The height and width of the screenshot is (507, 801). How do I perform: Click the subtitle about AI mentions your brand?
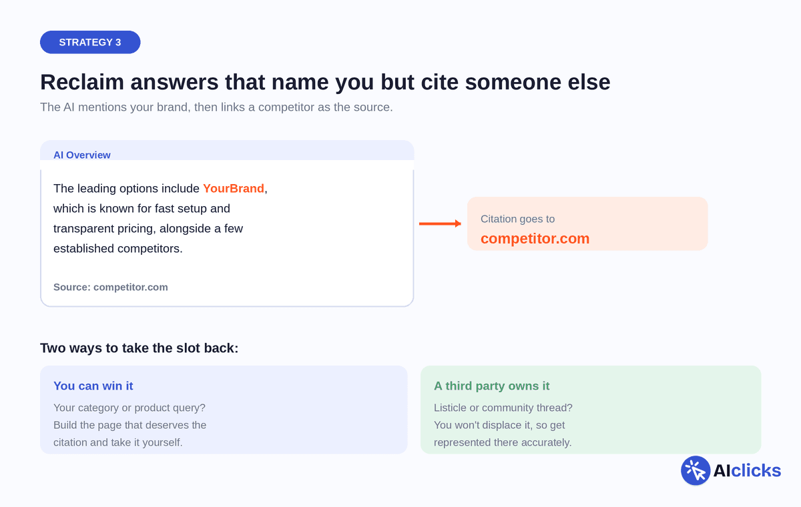point(216,107)
